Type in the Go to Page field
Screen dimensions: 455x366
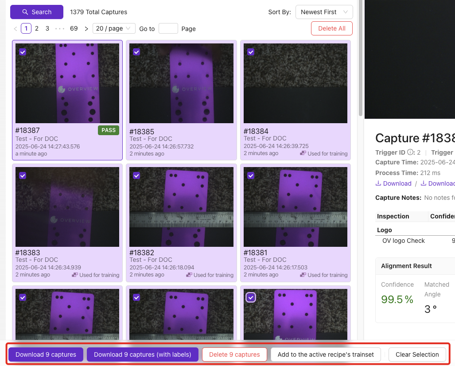(x=168, y=29)
